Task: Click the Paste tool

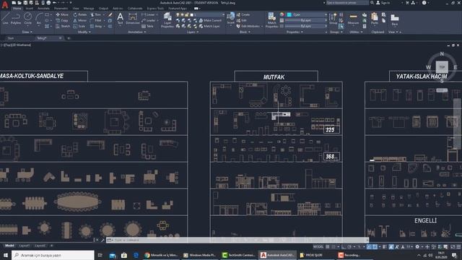Action: coord(374,19)
